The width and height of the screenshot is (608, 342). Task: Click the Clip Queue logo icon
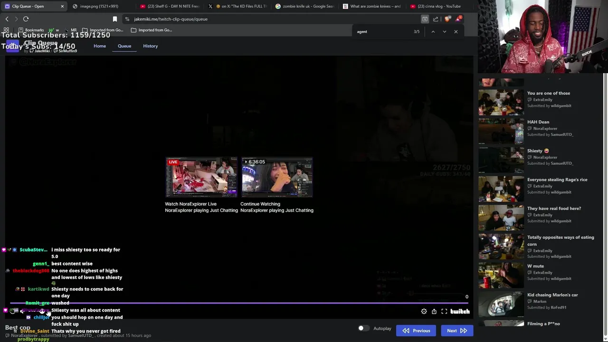pyautogui.click(x=12, y=46)
